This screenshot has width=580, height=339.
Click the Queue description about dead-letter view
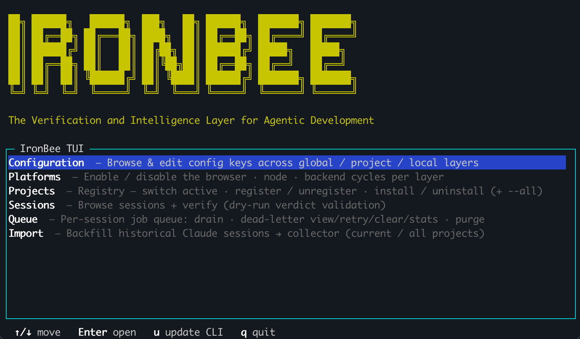(x=273, y=219)
